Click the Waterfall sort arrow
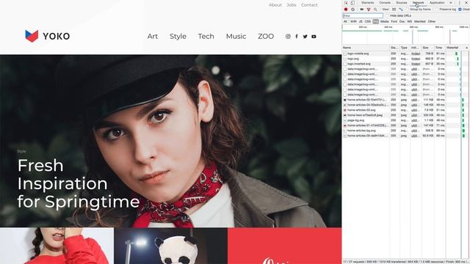 [467, 48]
